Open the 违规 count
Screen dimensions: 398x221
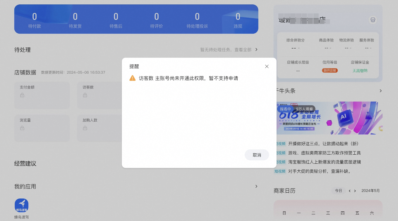tap(238, 20)
